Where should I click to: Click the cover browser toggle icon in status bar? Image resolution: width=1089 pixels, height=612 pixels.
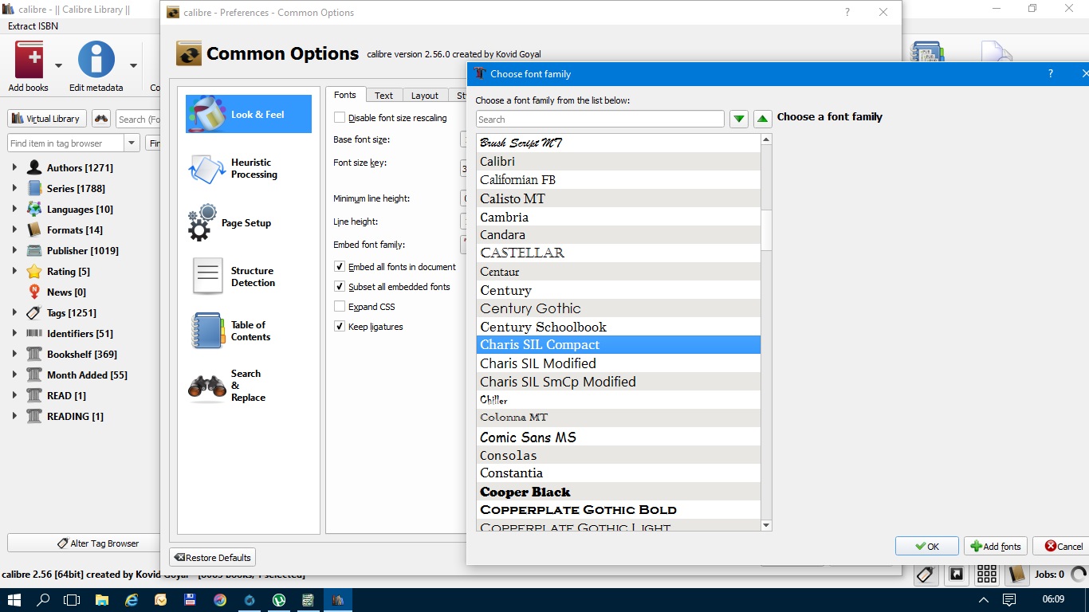pos(956,574)
